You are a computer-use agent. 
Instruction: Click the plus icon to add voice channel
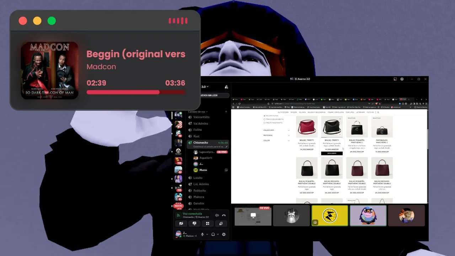click(226, 112)
